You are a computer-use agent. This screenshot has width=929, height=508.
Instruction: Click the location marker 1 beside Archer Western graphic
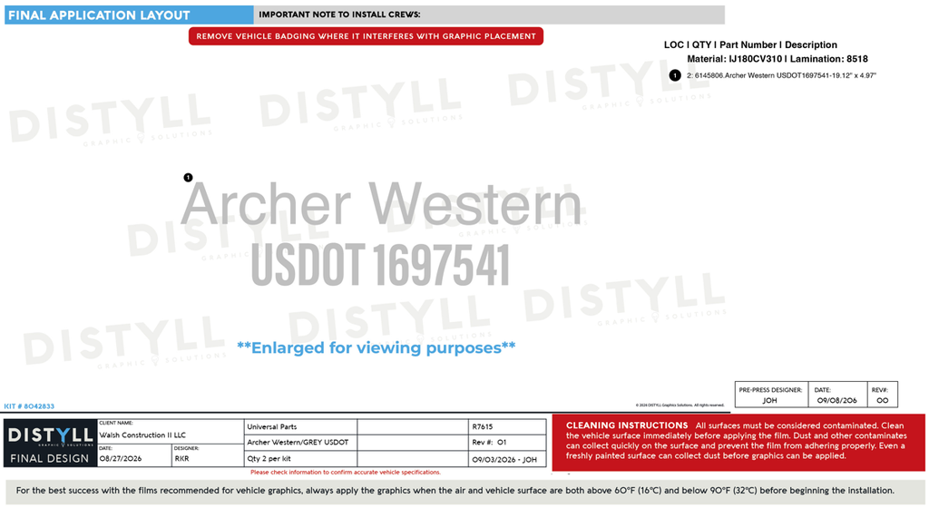[188, 178]
